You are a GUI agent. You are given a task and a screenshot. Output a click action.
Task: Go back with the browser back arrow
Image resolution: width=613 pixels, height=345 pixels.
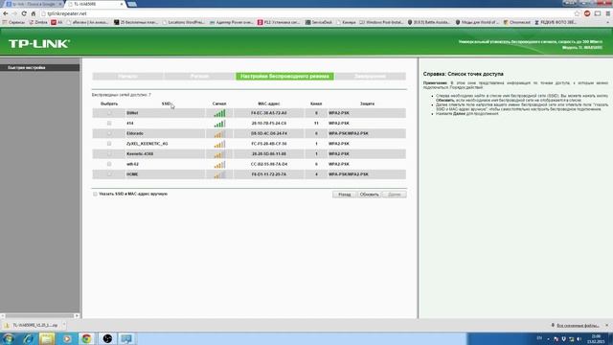(6, 13)
